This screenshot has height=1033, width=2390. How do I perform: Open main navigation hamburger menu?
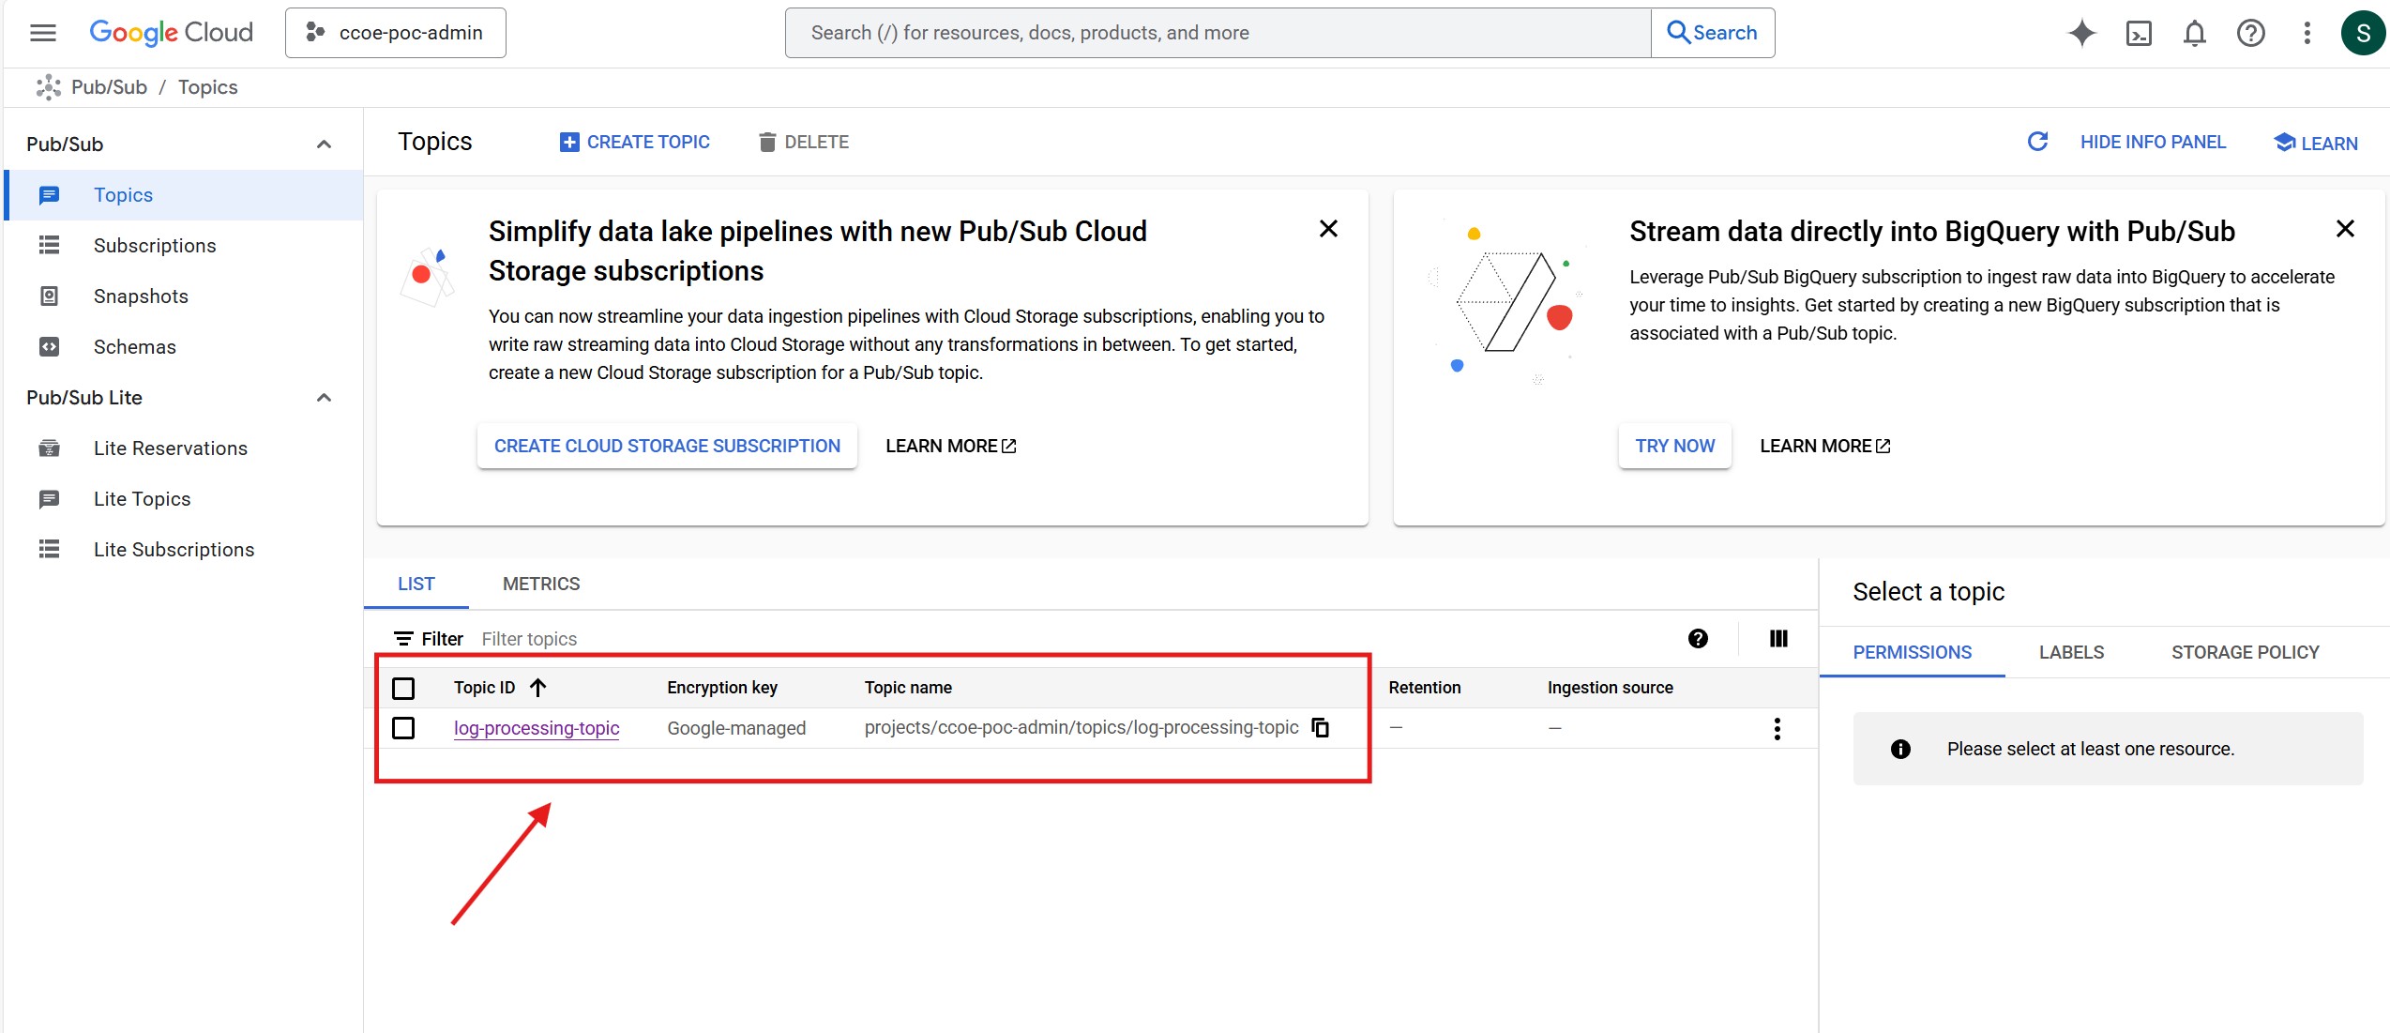point(43,33)
